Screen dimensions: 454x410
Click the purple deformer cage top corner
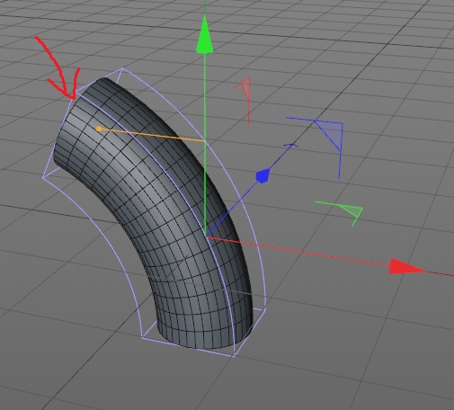tap(122, 68)
